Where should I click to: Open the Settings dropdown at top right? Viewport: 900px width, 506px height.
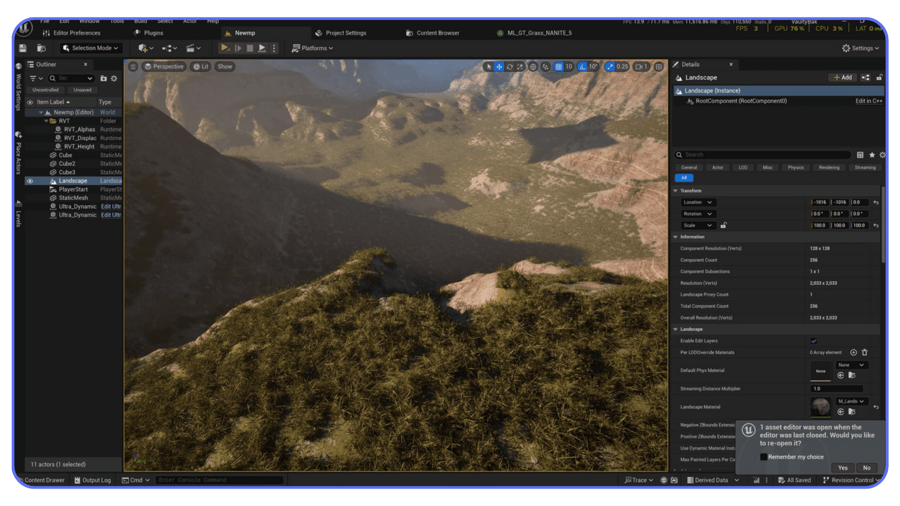(x=861, y=48)
